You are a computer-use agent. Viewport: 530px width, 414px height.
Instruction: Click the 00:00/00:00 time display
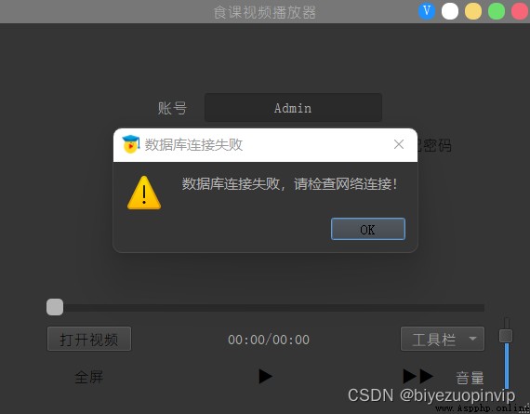tap(269, 340)
